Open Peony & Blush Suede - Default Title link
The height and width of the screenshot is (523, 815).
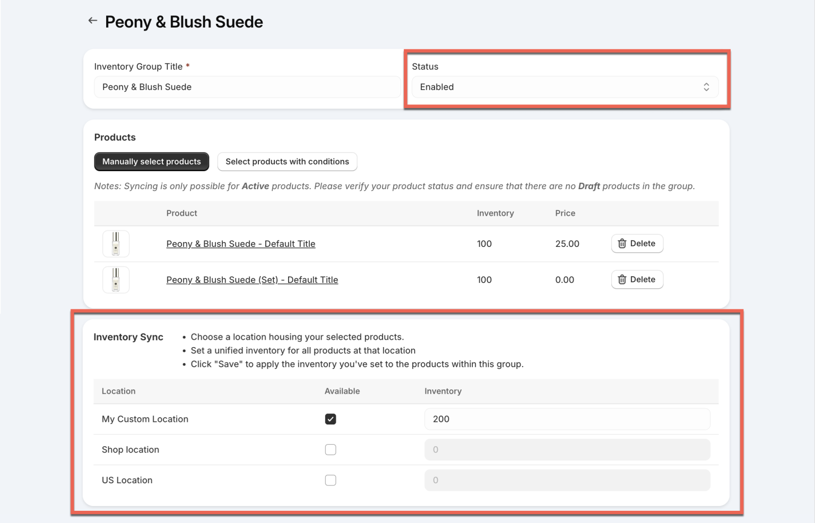(x=240, y=243)
